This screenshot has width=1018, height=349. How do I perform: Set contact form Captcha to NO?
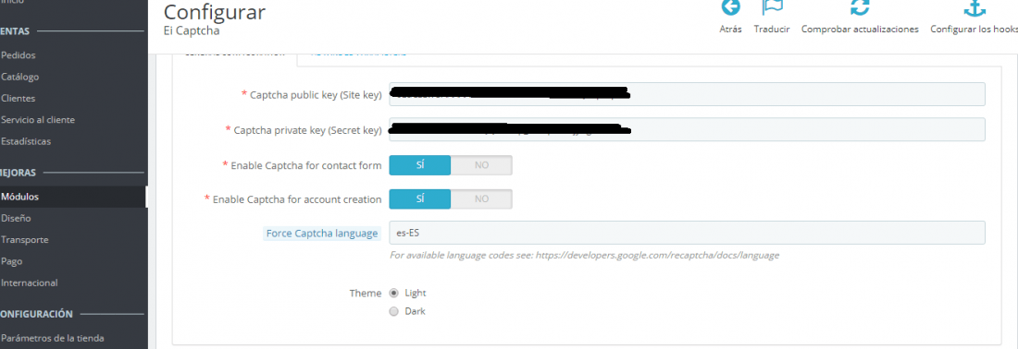(481, 165)
